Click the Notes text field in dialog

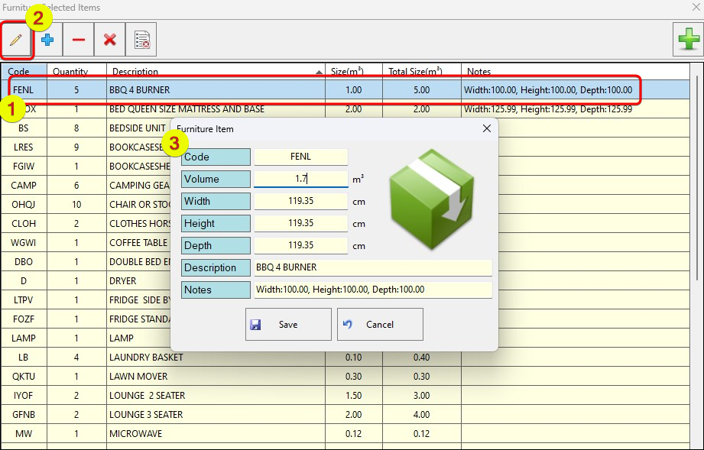[x=373, y=290]
